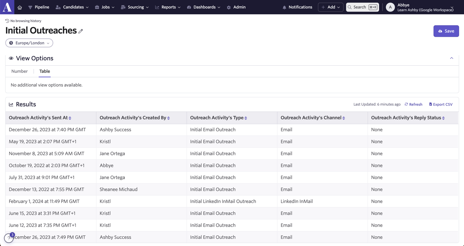Viewport: 464px width, 246px height.
Task: Click the pencil icon to rename Initial Outreaches
Action: pyautogui.click(x=81, y=31)
